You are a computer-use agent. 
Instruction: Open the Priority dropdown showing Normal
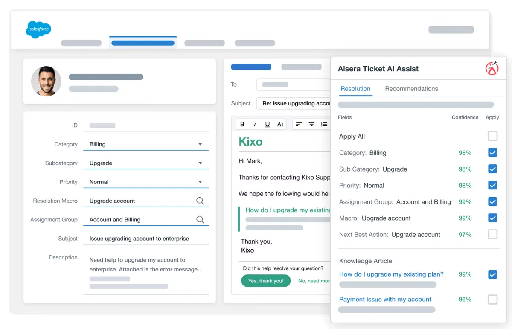click(146, 182)
